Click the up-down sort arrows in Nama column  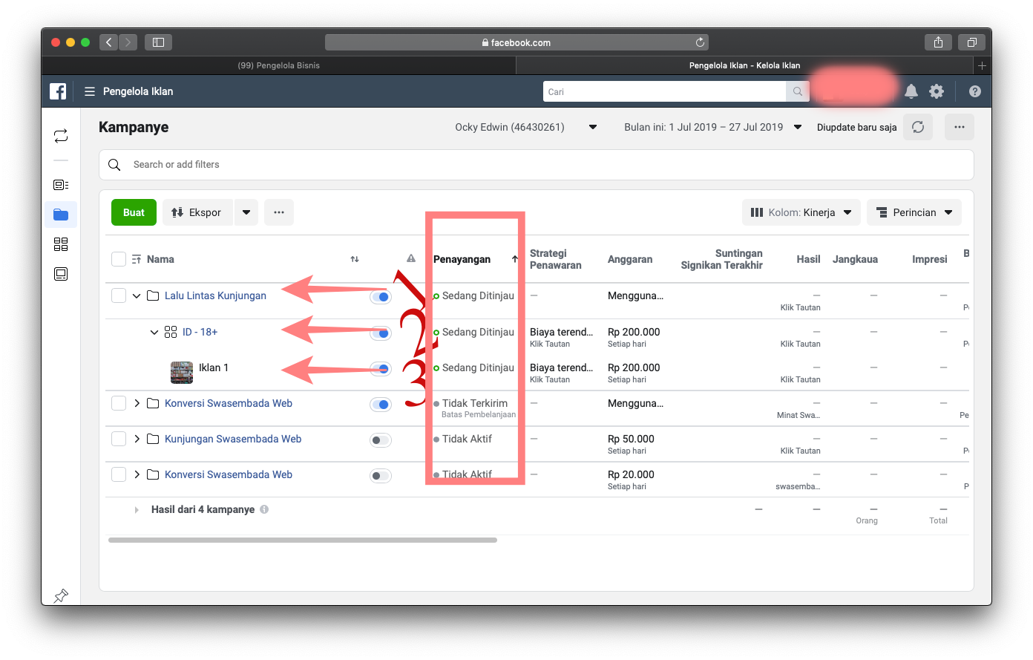[x=355, y=259]
